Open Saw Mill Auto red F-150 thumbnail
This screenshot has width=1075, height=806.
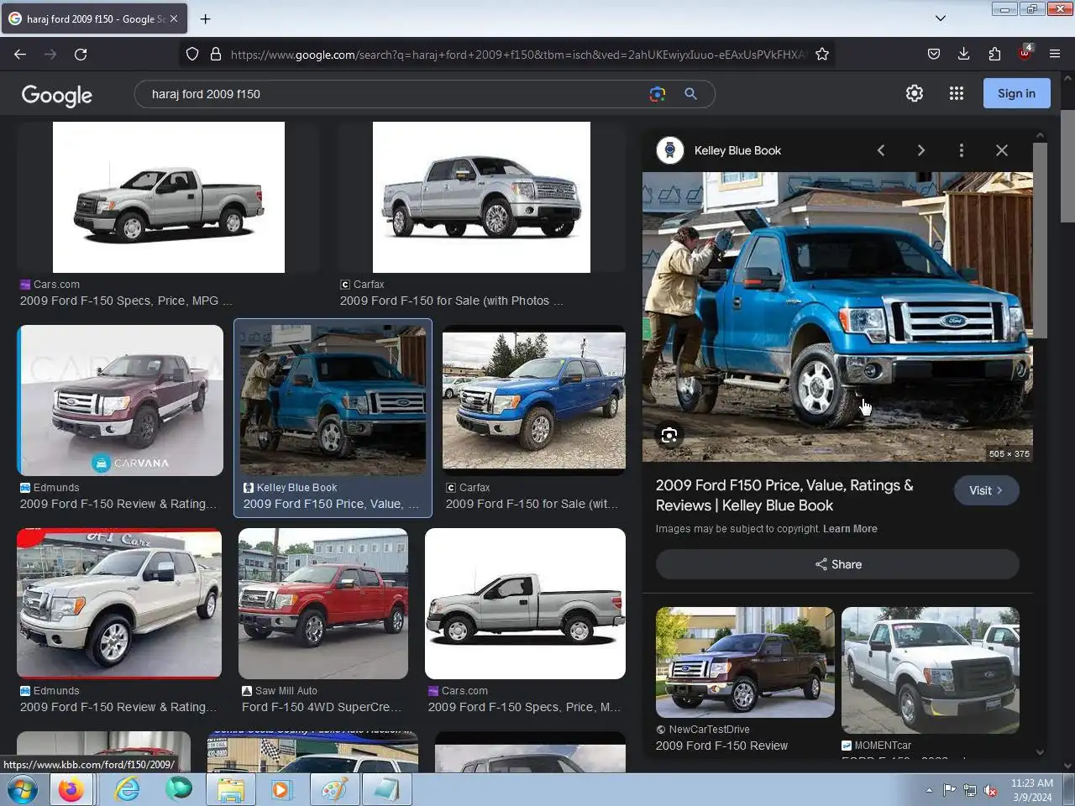[x=323, y=604]
